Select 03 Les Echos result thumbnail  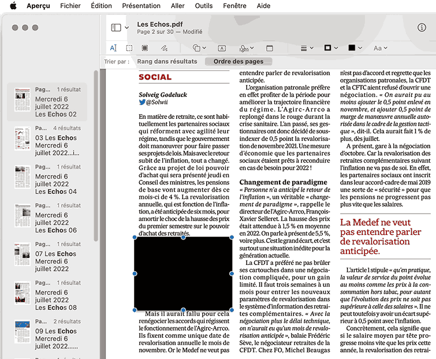tap(23, 138)
